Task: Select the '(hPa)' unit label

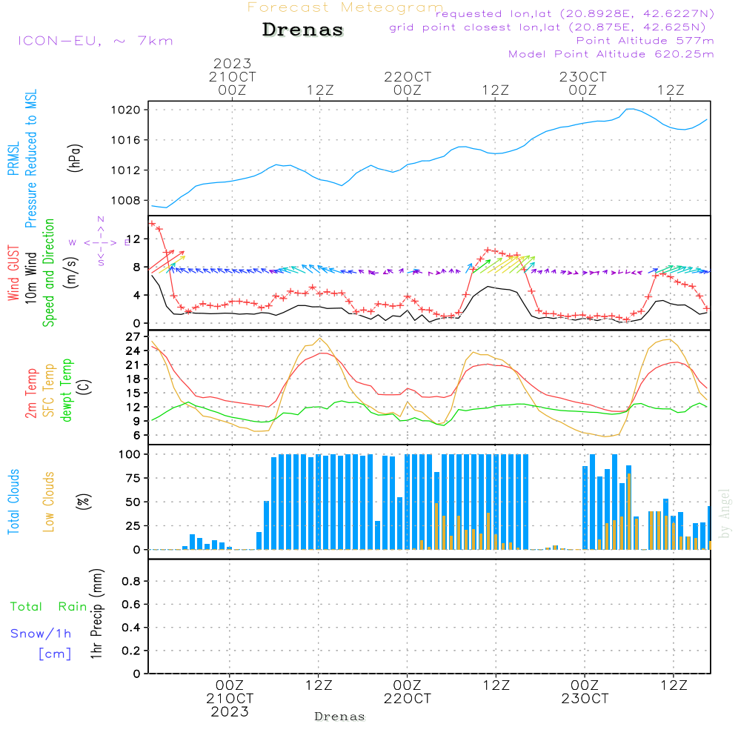Action: [75, 158]
